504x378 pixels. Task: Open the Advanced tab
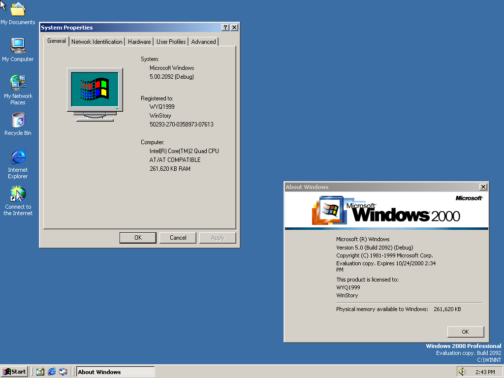click(203, 42)
